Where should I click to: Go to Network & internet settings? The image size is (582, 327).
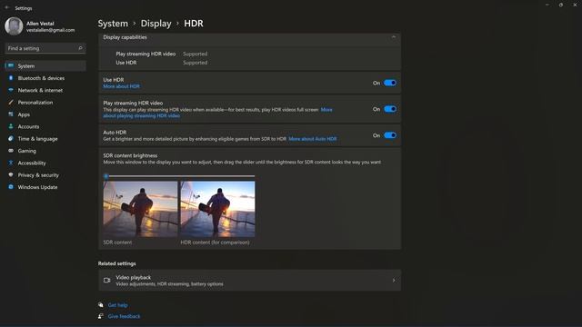click(45, 90)
